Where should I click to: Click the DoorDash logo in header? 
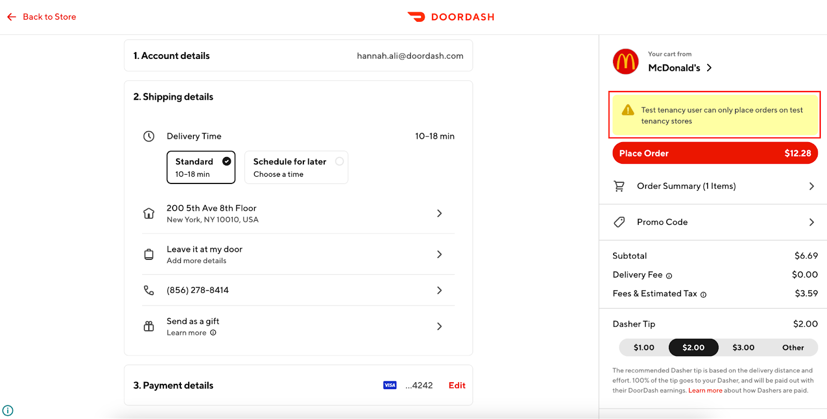pyautogui.click(x=451, y=17)
